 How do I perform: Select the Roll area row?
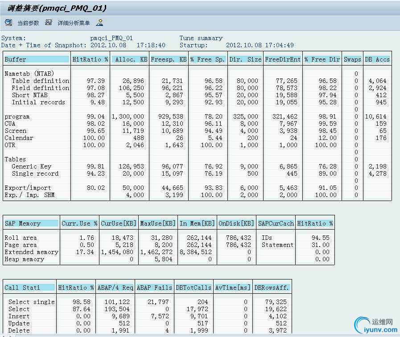169,238
